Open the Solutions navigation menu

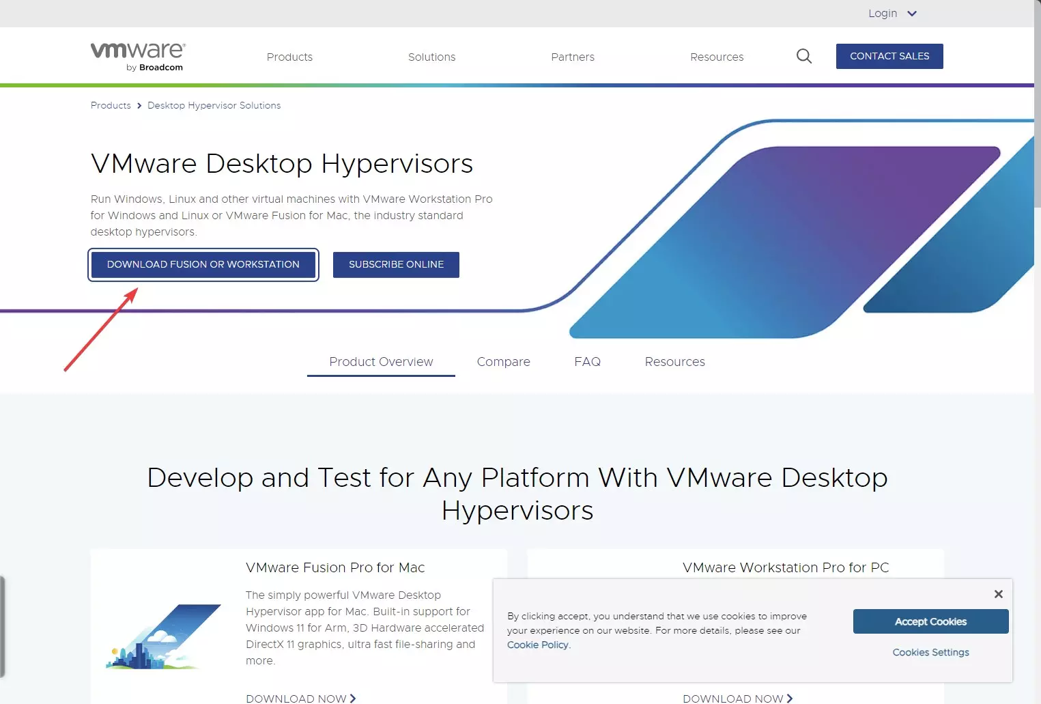click(431, 57)
